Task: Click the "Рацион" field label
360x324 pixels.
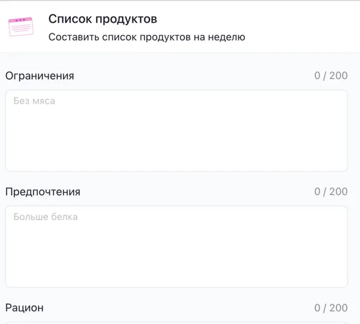Action: coord(25,307)
